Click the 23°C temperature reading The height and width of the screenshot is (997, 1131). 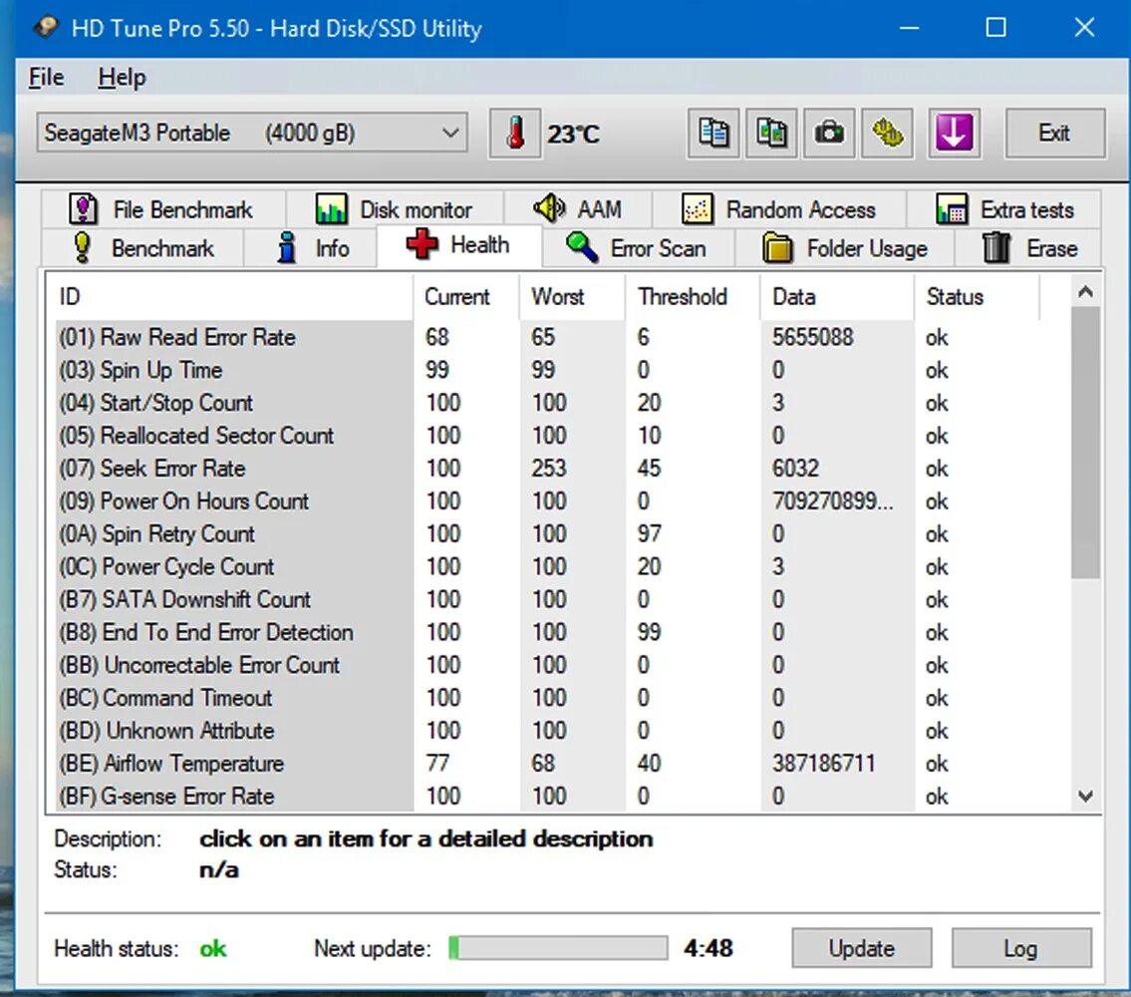point(573,135)
